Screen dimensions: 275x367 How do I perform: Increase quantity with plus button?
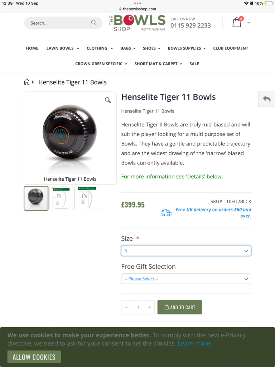pos(150,307)
